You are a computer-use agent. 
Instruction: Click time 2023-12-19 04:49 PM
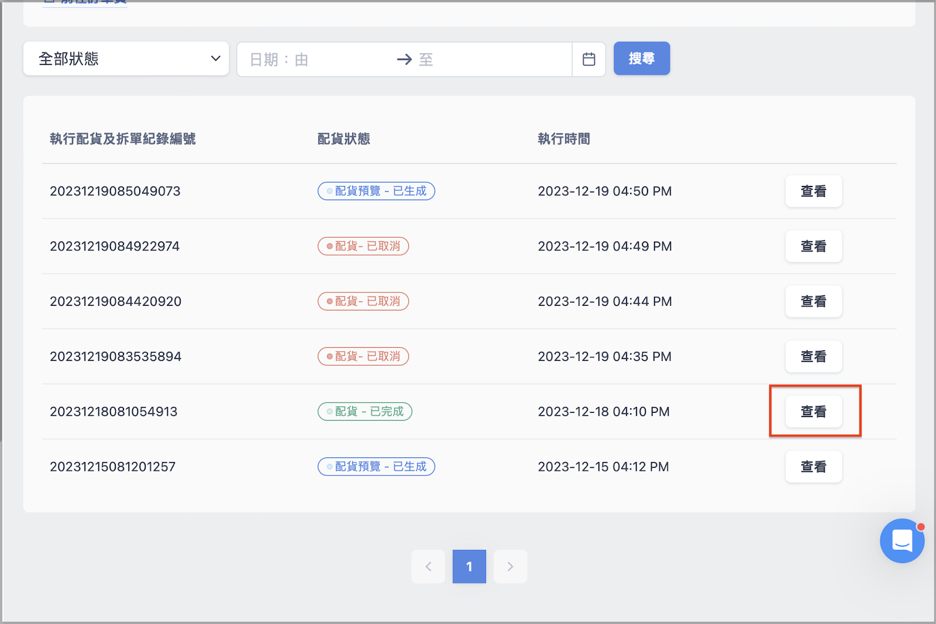pos(605,246)
